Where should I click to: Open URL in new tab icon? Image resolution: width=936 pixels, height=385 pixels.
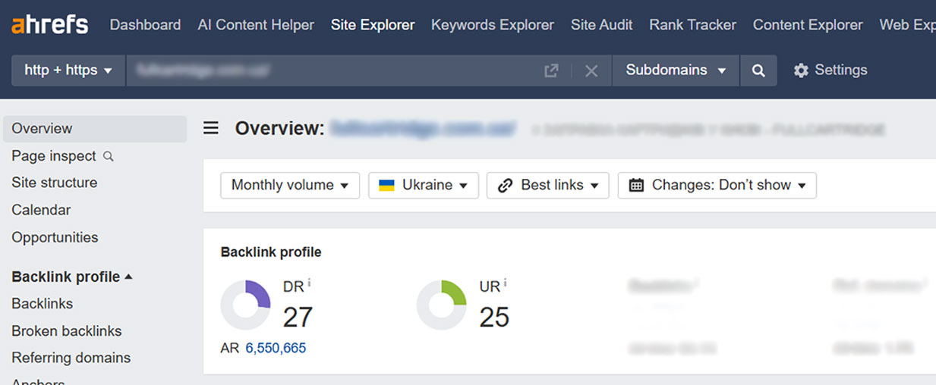[551, 70]
